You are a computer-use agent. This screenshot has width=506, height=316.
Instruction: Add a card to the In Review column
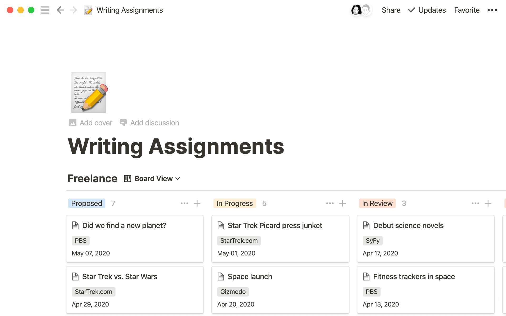[x=488, y=203]
